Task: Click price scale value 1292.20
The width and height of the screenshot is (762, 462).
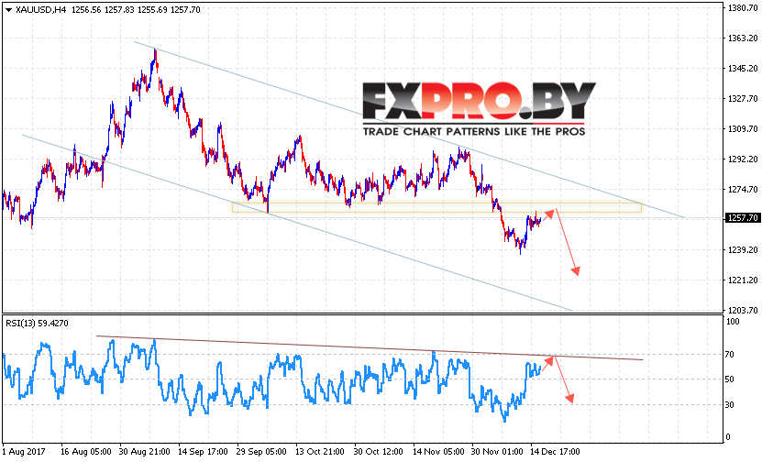Action: (x=743, y=159)
